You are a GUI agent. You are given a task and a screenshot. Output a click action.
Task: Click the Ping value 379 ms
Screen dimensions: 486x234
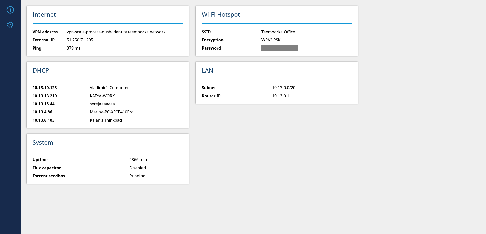73,48
